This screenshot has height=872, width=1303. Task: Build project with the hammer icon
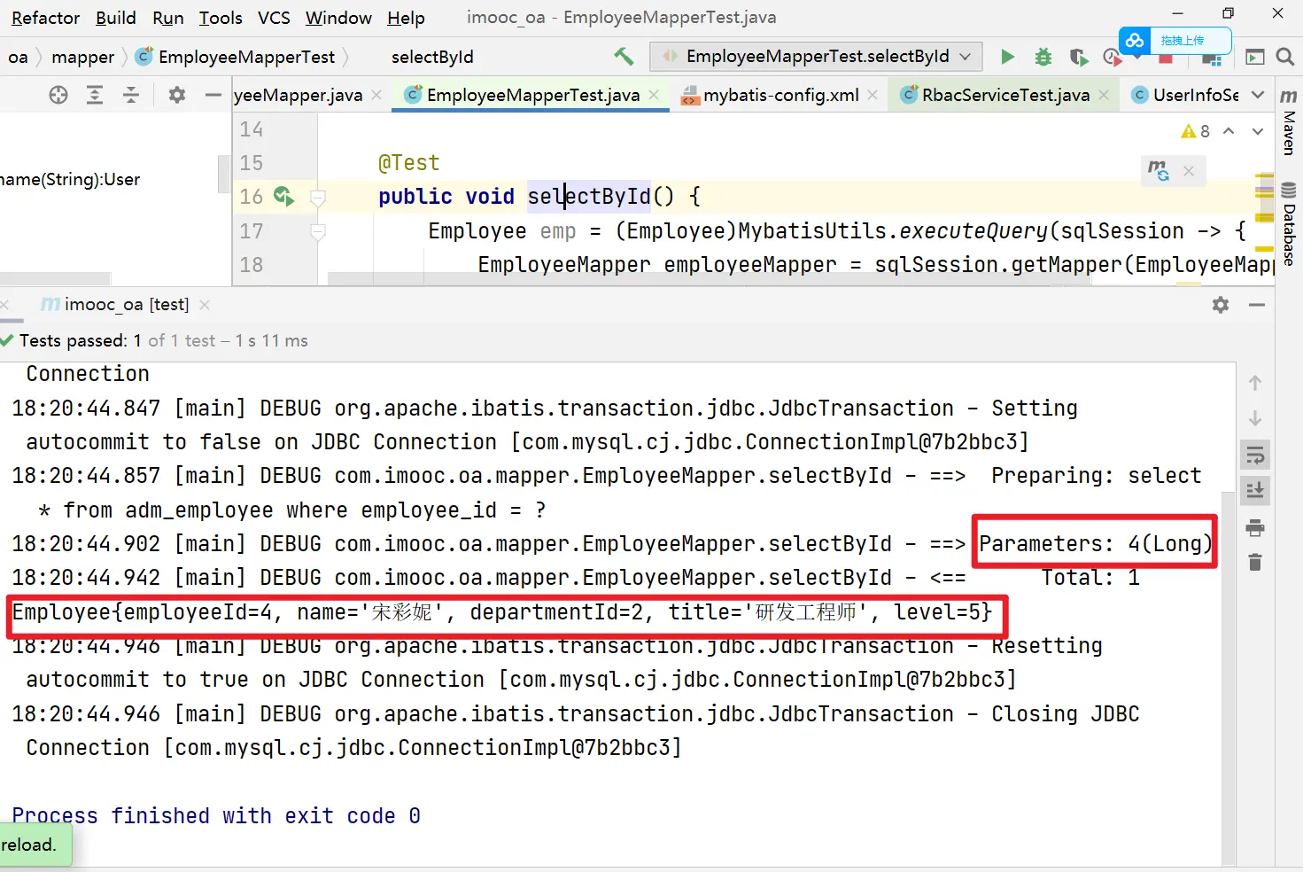pyautogui.click(x=624, y=57)
